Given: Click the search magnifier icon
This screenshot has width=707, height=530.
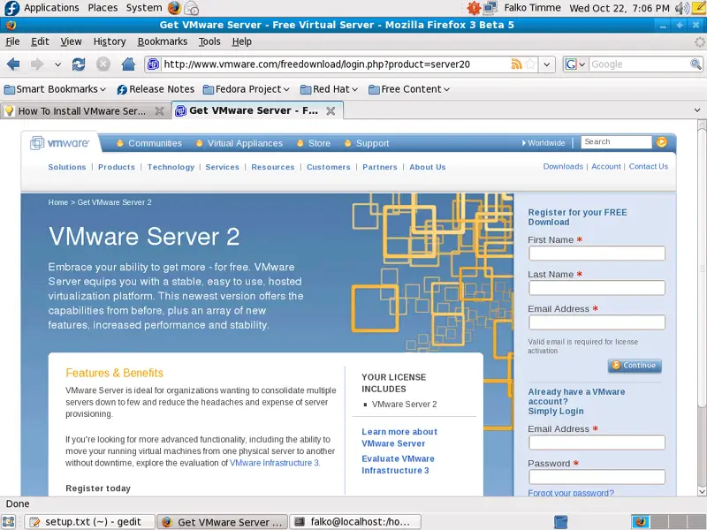Looking at the screenshot, I should (696, 64).
